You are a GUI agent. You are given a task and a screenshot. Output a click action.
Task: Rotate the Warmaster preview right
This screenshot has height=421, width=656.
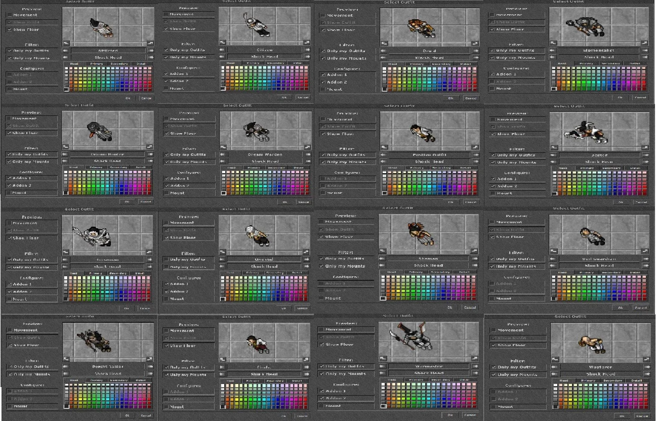tap(475, 358)
